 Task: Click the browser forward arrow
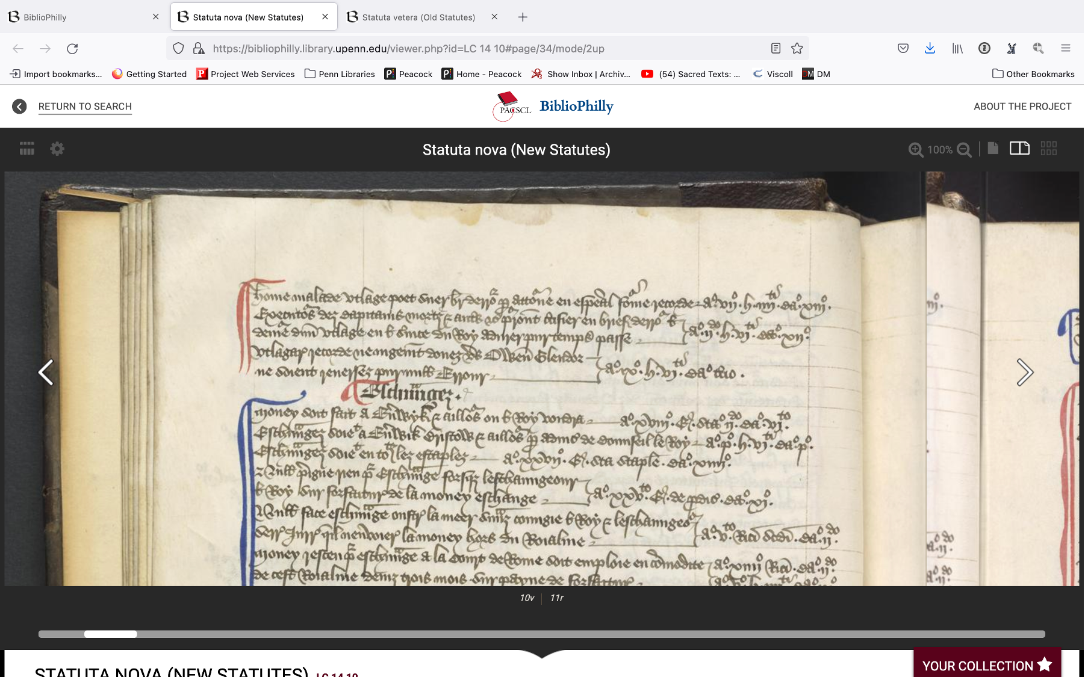click(45, 49)
